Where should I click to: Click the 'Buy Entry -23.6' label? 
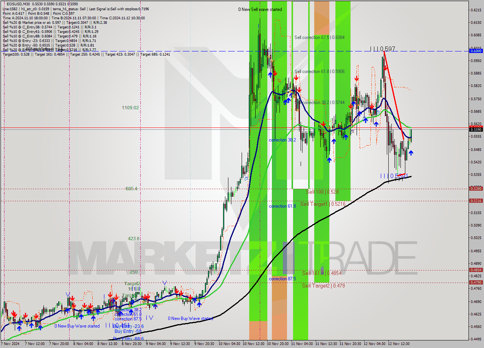point(129,326)
